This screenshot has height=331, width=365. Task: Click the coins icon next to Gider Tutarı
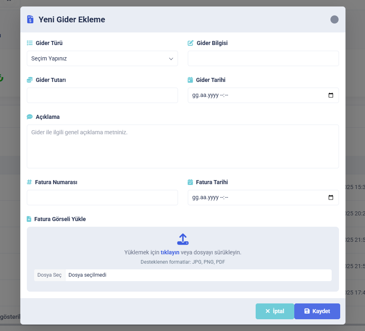pyautogui.click(x=30, y=80)
